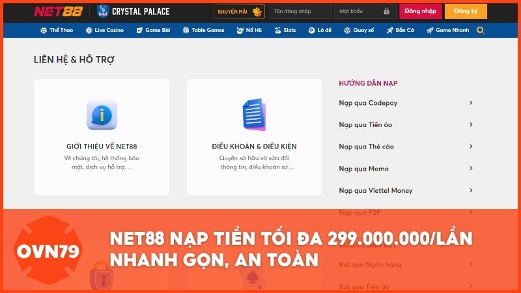Focus the Tên đăng nhập username field

click(x=300, y=11)
